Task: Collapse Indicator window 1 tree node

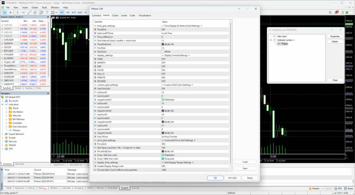Action: point(271,40)
